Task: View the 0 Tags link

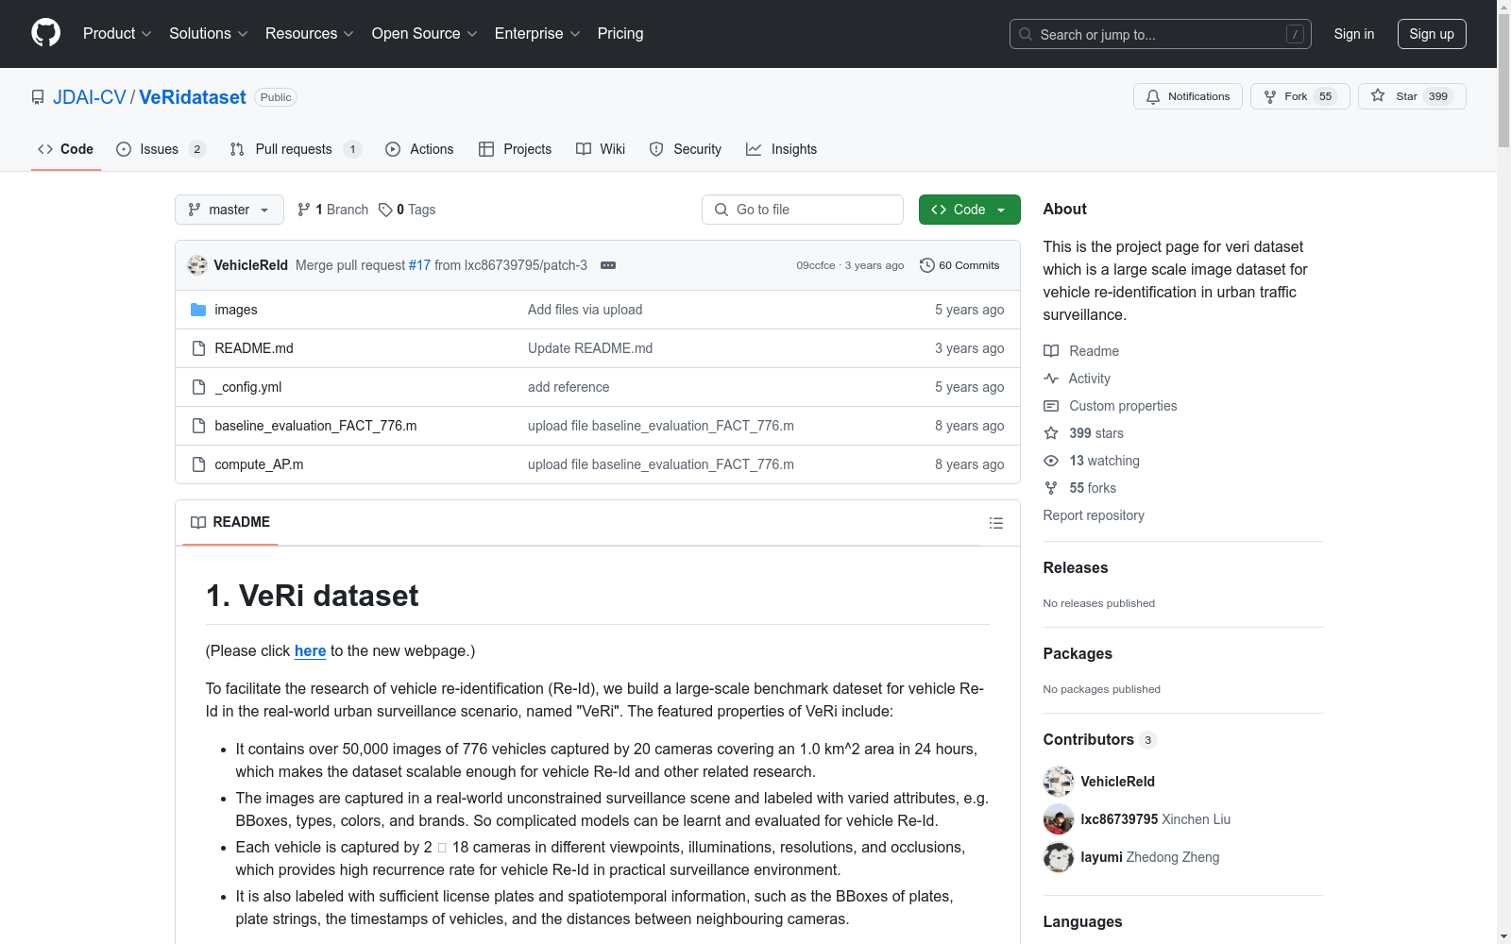Action: [407, 210]
